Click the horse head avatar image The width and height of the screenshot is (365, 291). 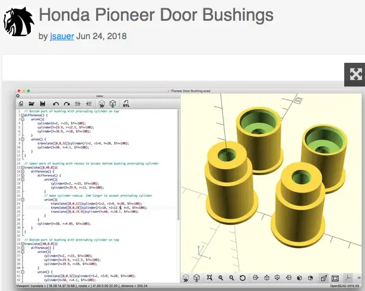pos(18,21)
